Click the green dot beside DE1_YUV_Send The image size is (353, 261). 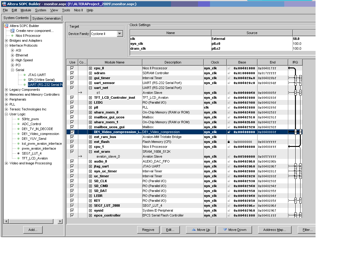(18, 139)
